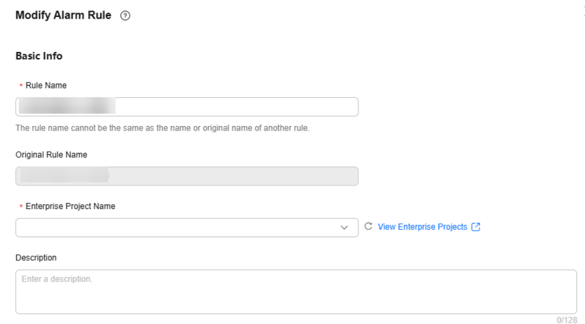The image size is (585, 324).
Task: Click the blurred Original Rule Name value
Action: 64,175
